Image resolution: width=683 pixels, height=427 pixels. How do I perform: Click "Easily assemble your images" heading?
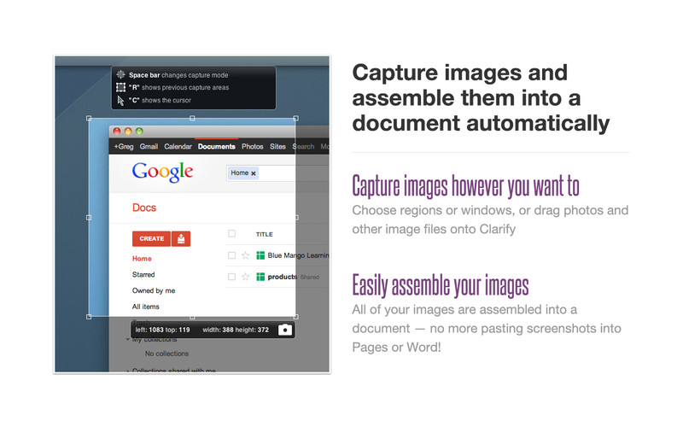click(x=441, y=286)
